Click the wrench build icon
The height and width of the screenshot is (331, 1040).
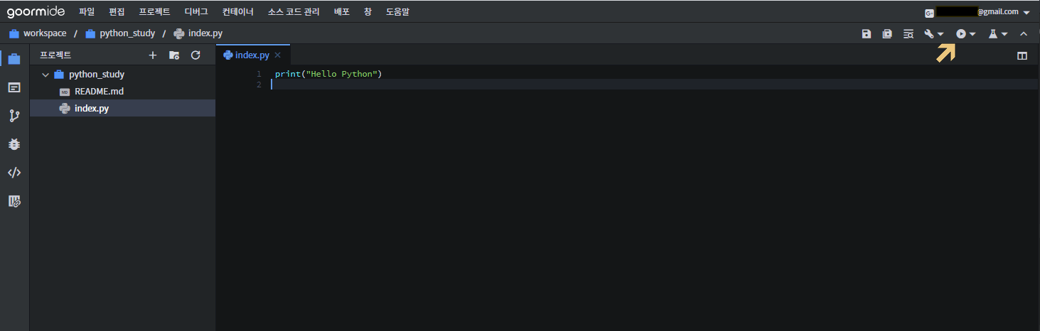point(929,33)
